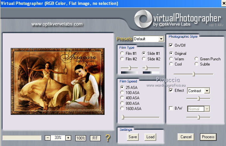
Task: Select Slide #1 film type
Action: pos(144,53)
